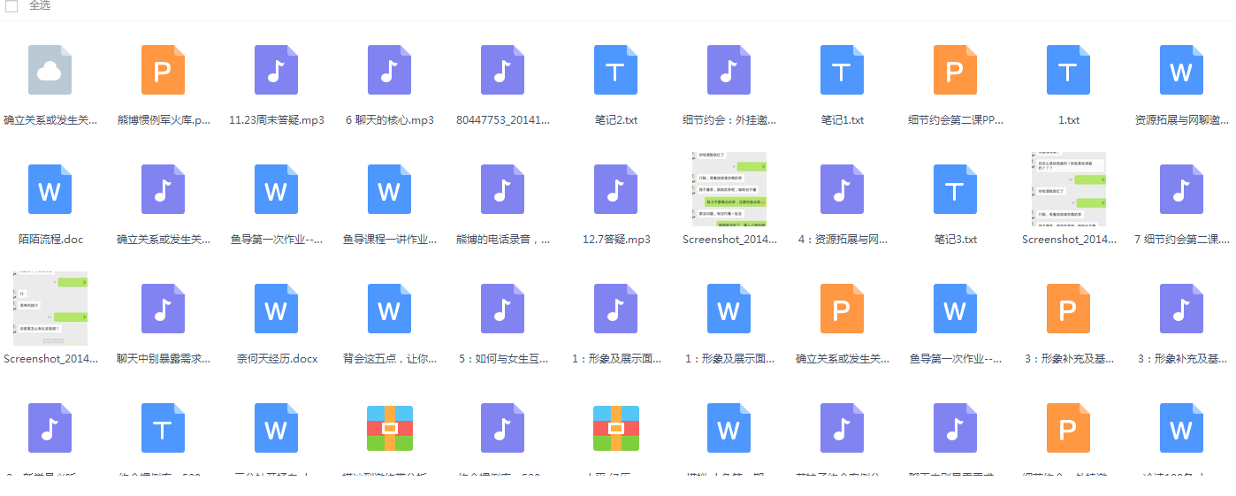Image resolution: width=1236 pixels, height=496 pixels.
Task: Open audio icon of 4：资源拓展与网
Action: (842, 189)
